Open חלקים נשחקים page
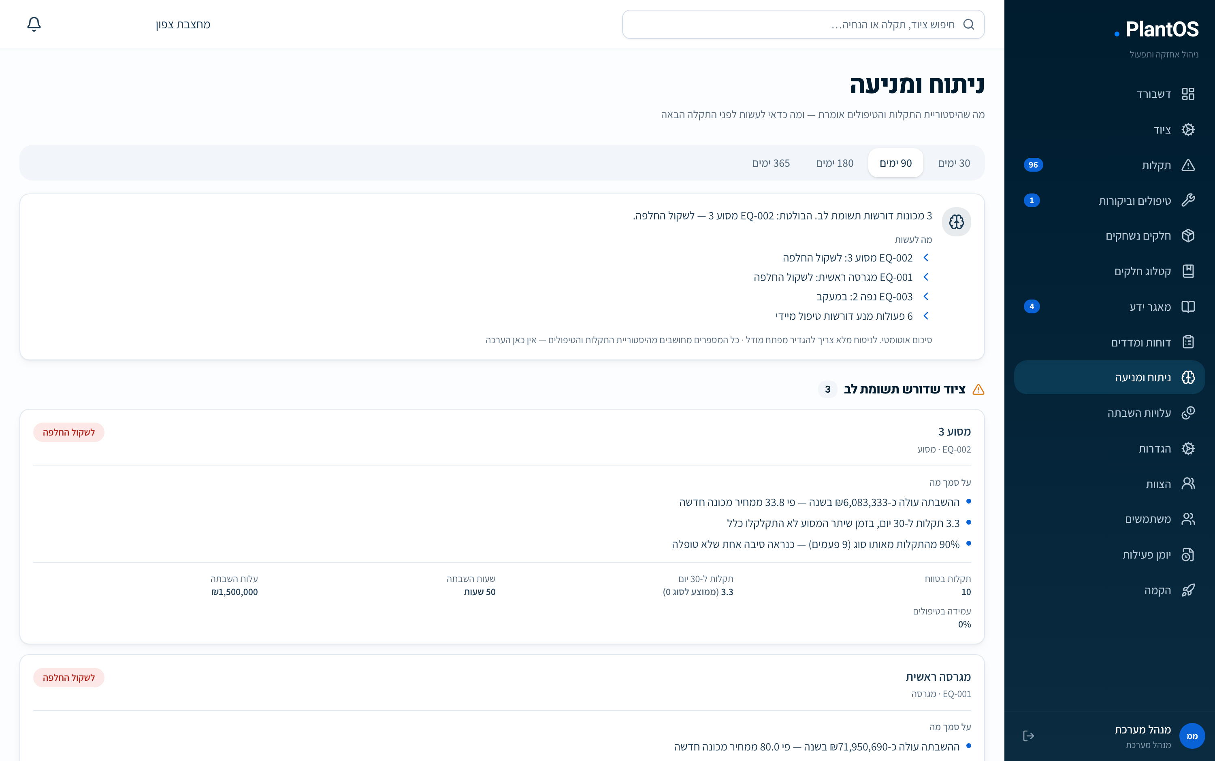Viewport: 1215px width, 761px height. 1109,236
